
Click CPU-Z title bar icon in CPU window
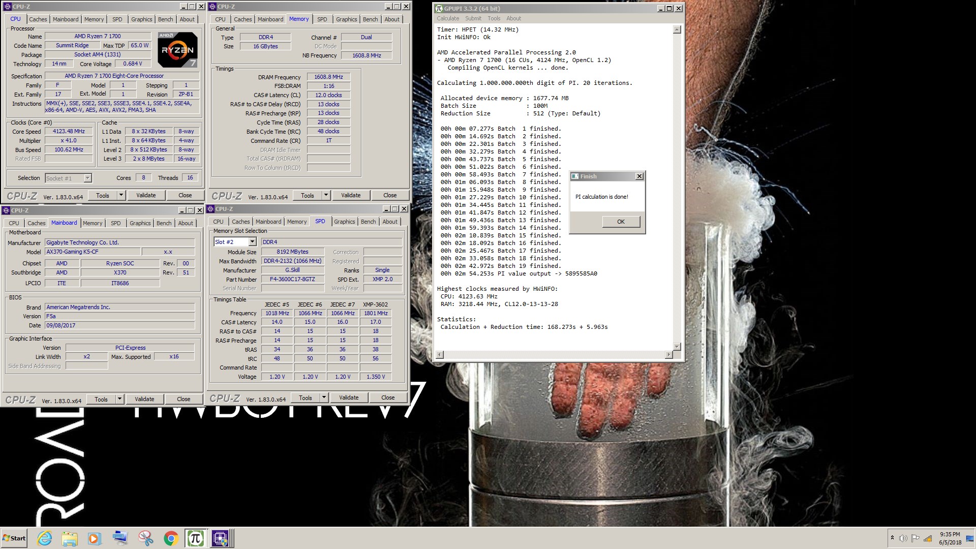pos(7,7)
